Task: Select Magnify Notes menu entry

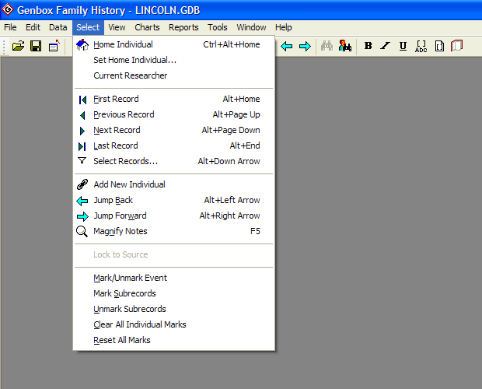Action: [120, 231]
